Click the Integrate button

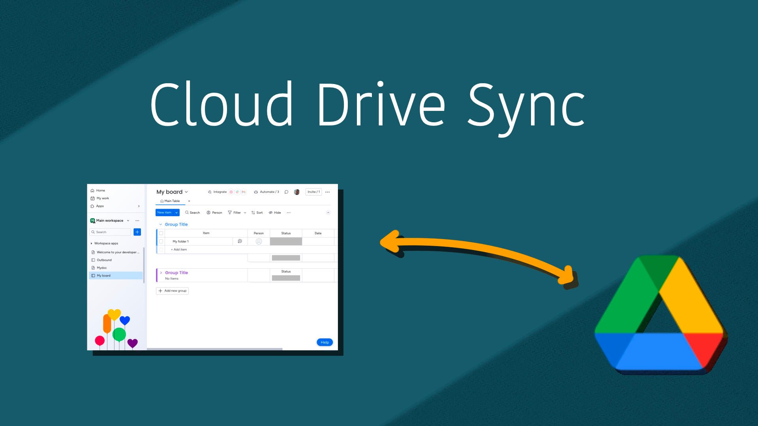pos(217,192)
